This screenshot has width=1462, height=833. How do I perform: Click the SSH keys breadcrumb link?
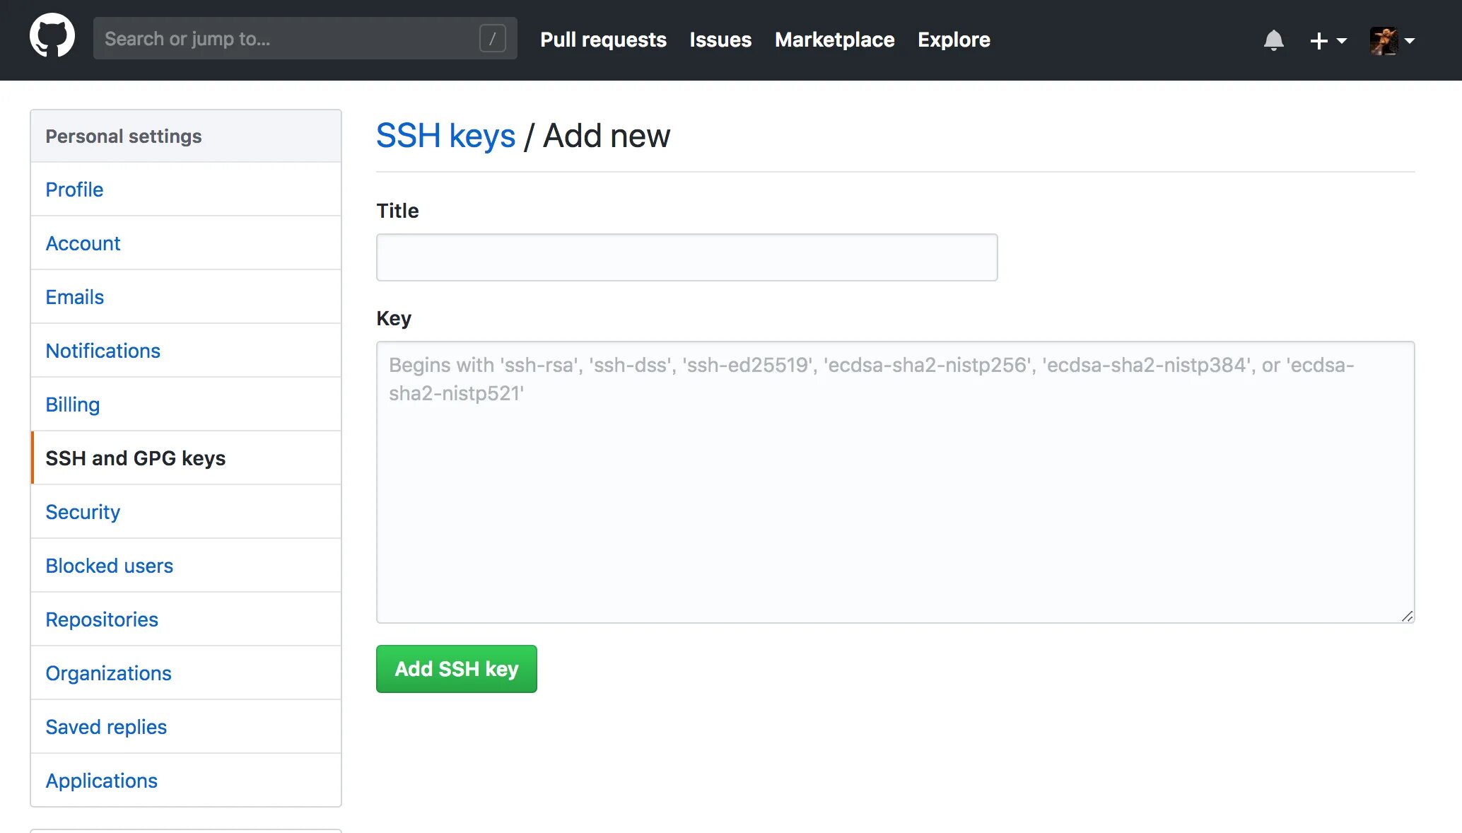[x=445, y=135]
